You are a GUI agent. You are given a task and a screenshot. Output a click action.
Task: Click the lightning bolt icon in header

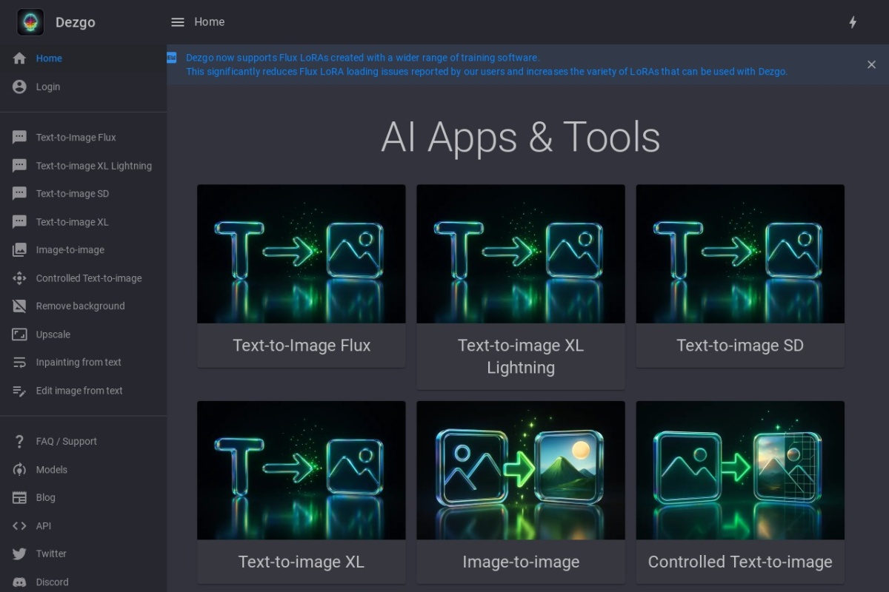click(853, 22)
